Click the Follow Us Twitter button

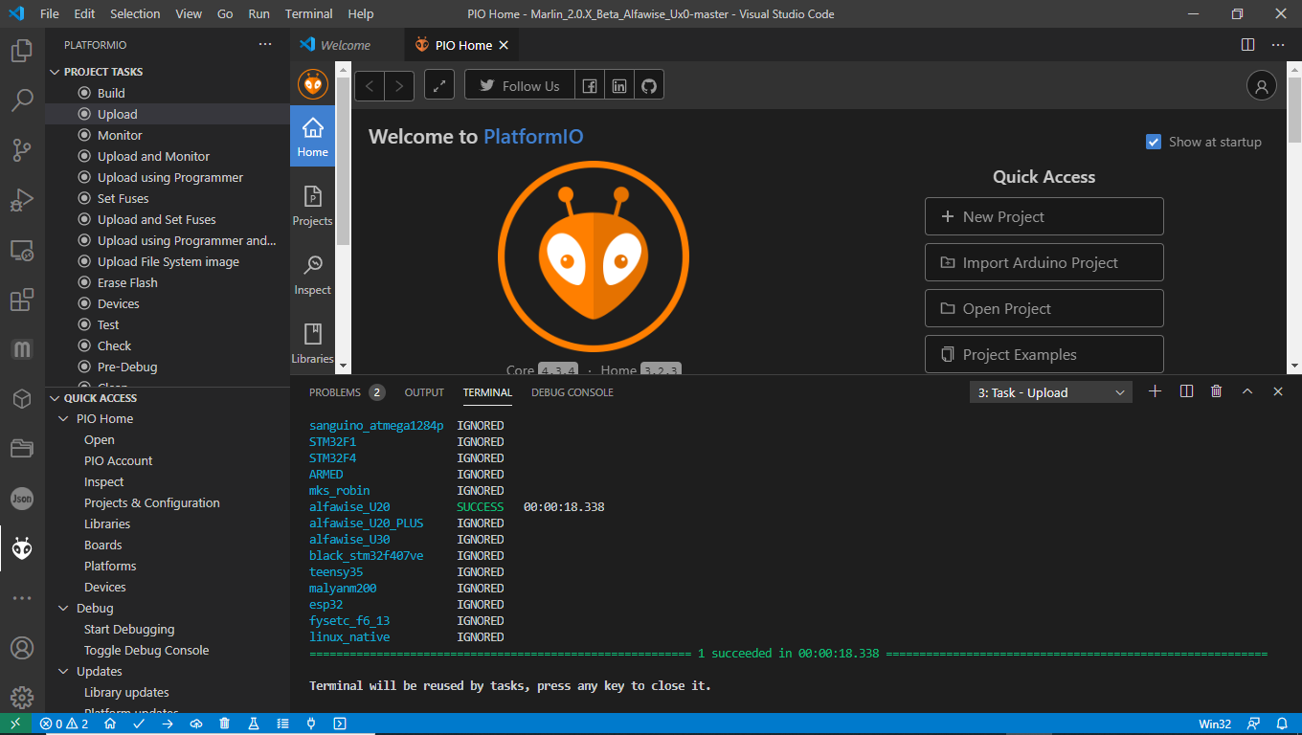pyautogui.click(x=520, y=85)
